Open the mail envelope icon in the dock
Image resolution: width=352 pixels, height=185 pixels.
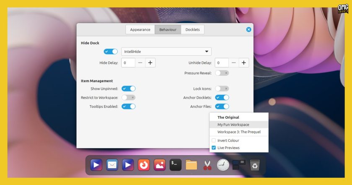(112, 165)
